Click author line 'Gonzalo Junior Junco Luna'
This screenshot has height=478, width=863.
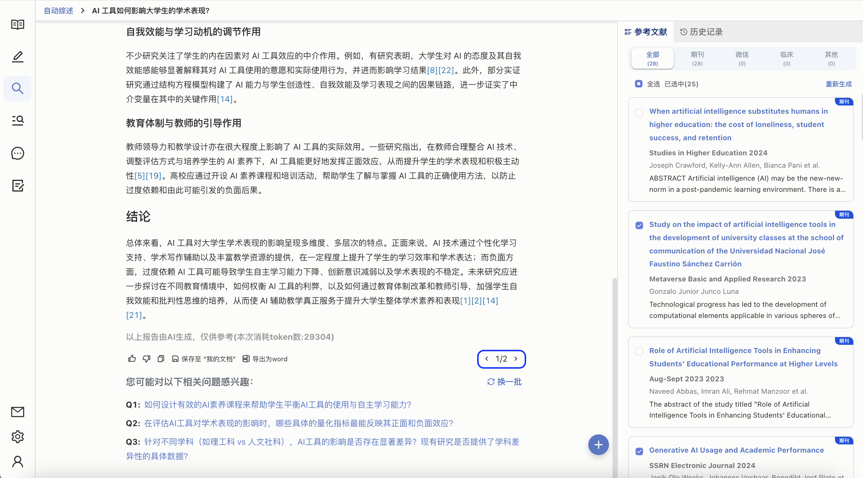694,291
